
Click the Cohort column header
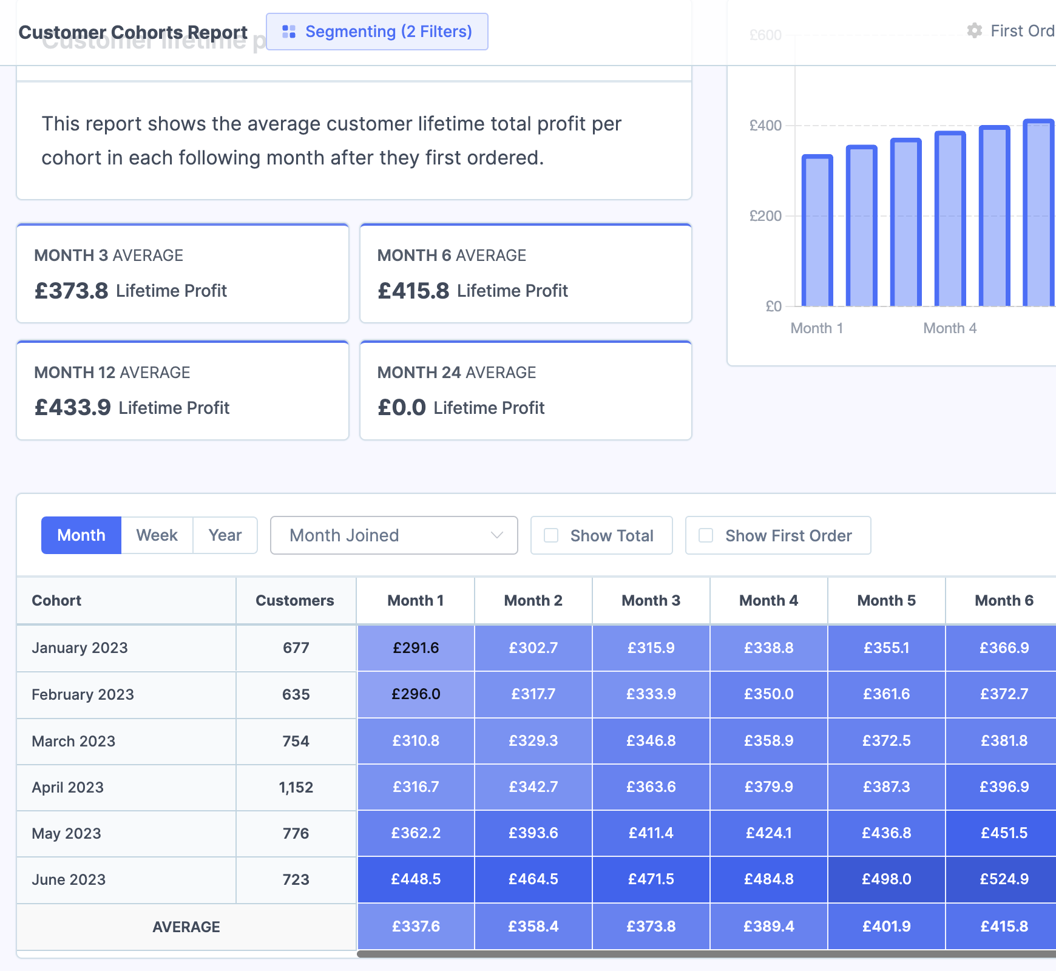[x=56, y=601]
